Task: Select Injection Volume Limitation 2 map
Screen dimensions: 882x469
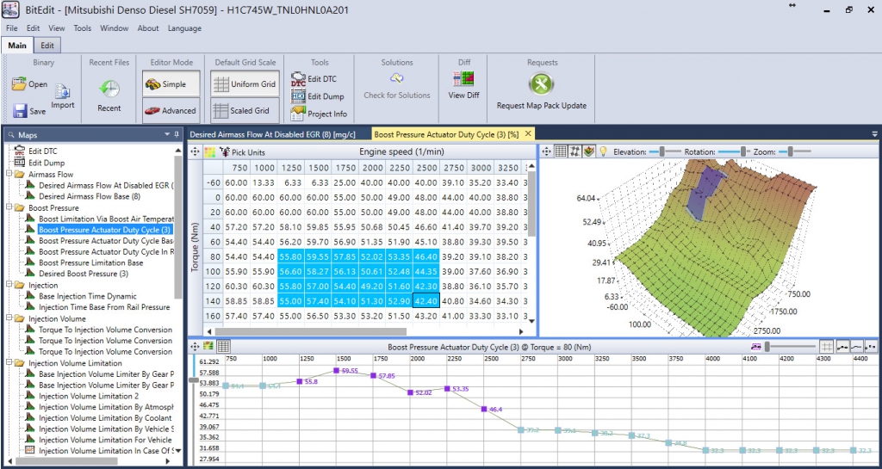Action: [x=89, y=396]
